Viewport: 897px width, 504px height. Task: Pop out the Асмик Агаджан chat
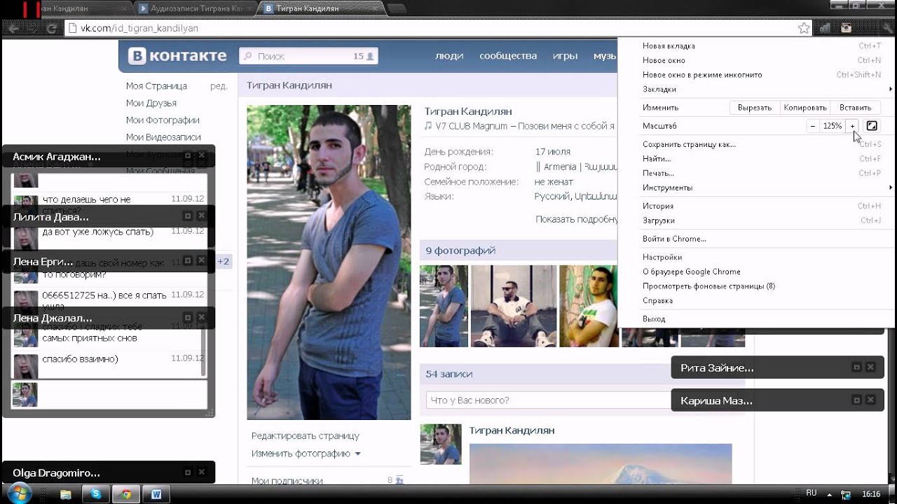[188, 155]
